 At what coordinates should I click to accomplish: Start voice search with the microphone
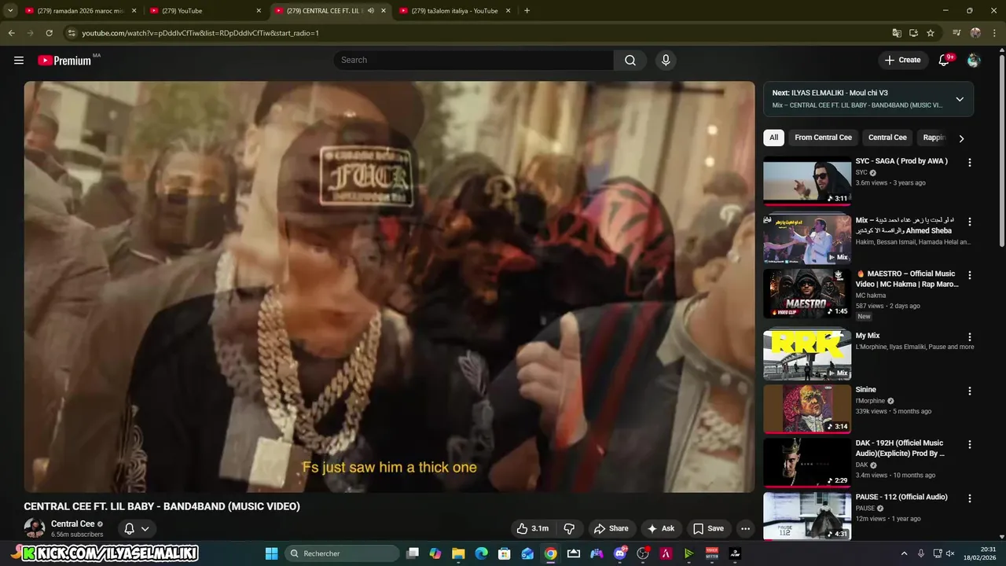[x=666, y=60]
